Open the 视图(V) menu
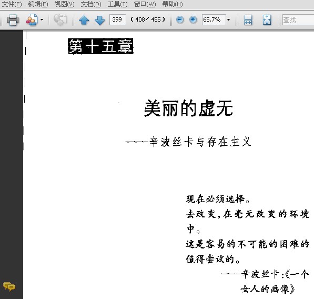The image size is (314, 299). pyautogui.click(x=64, y=4)
